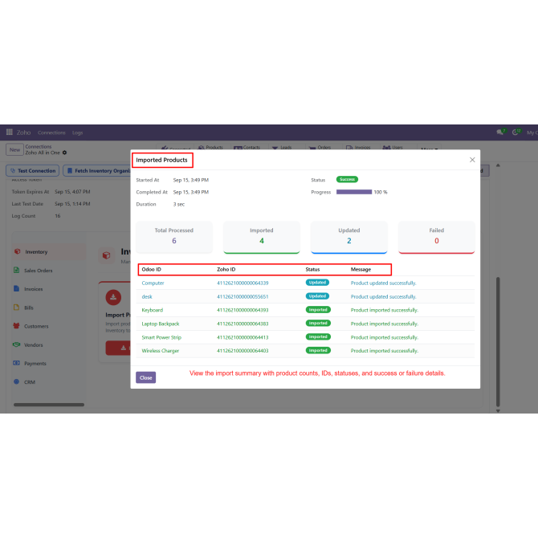Screen dimensions: 538x538
Task: Click the Close button in the dialog
Action: coord(146,377)
